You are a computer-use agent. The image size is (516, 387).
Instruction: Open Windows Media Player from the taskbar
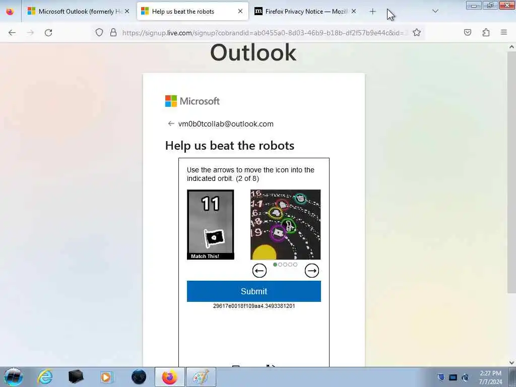pos(107,377)
